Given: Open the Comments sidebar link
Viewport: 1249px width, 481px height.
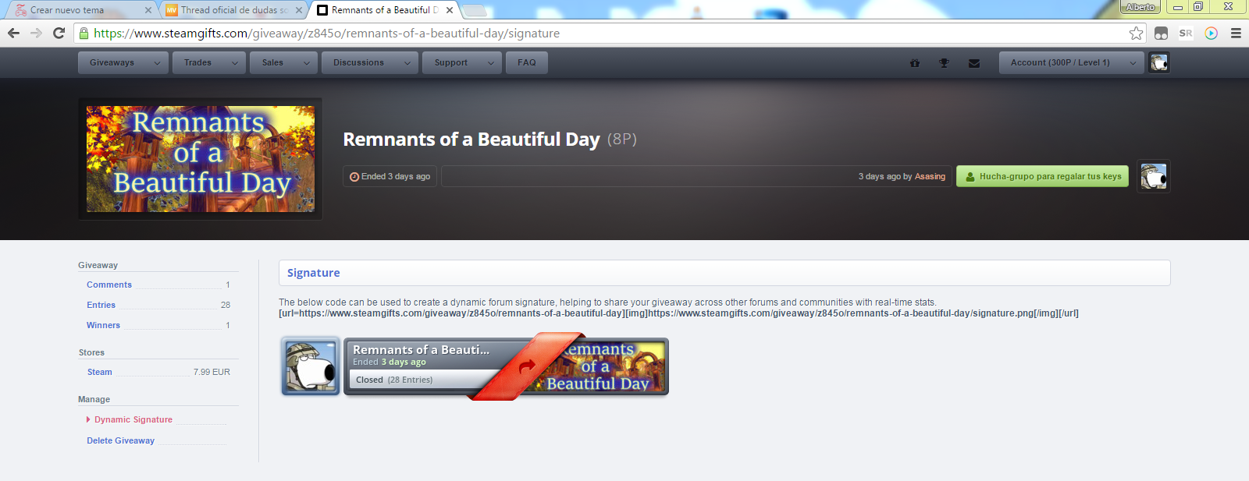Looking at the screenshot, I should 109,285.
